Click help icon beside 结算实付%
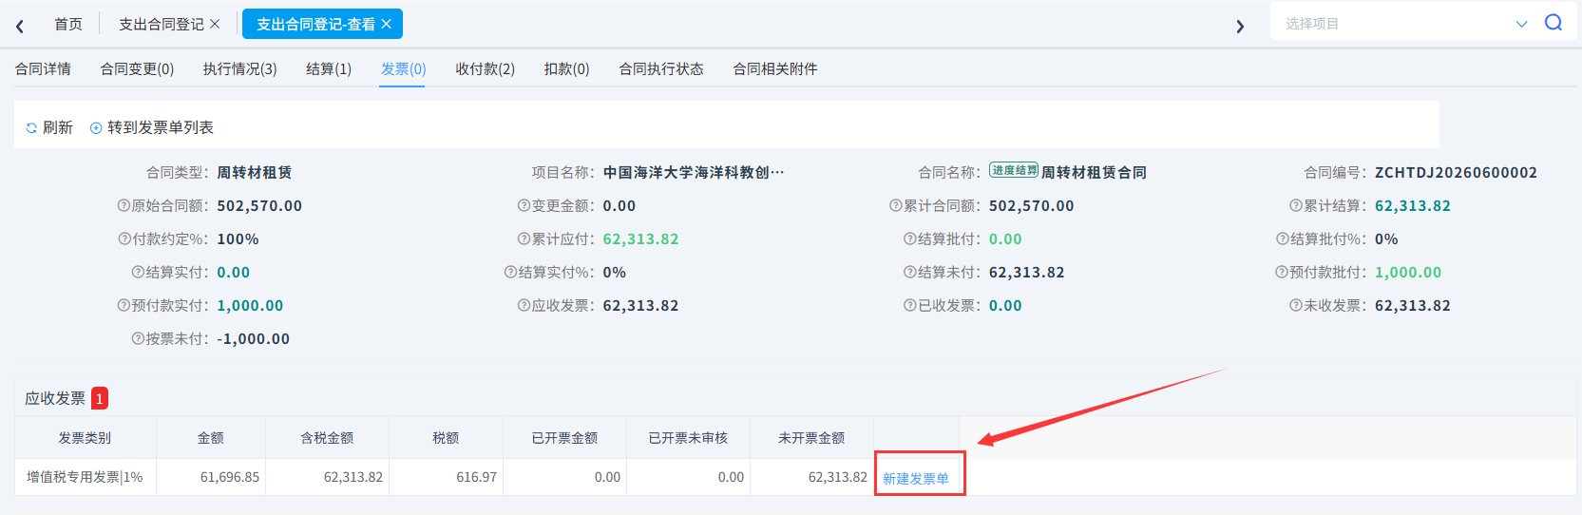 (510, 273)
